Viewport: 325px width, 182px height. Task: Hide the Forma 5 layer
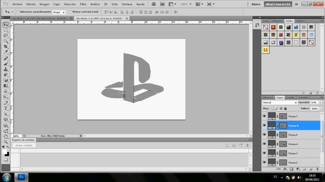(265, 134)
